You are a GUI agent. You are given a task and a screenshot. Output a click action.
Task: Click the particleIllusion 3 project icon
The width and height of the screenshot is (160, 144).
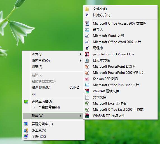[x=87, y=54]
